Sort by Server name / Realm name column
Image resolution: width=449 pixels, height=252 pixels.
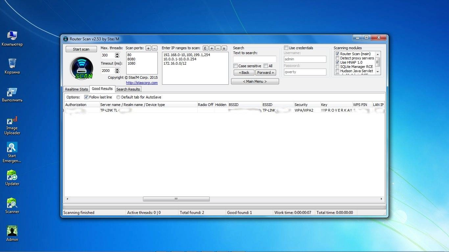tap(148, 105)
